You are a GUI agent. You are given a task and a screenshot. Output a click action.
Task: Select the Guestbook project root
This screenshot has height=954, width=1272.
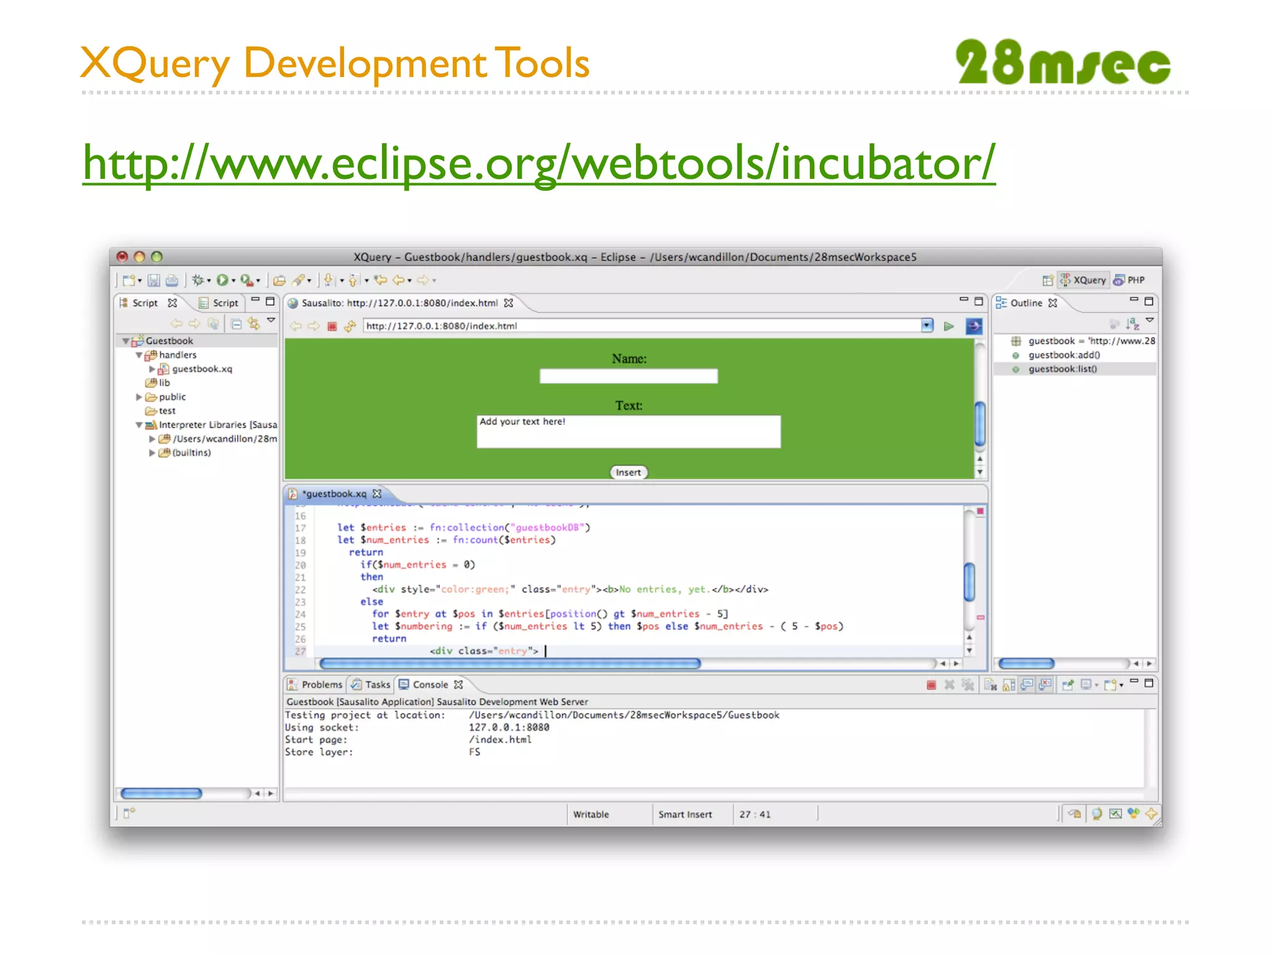coord(169,341)
